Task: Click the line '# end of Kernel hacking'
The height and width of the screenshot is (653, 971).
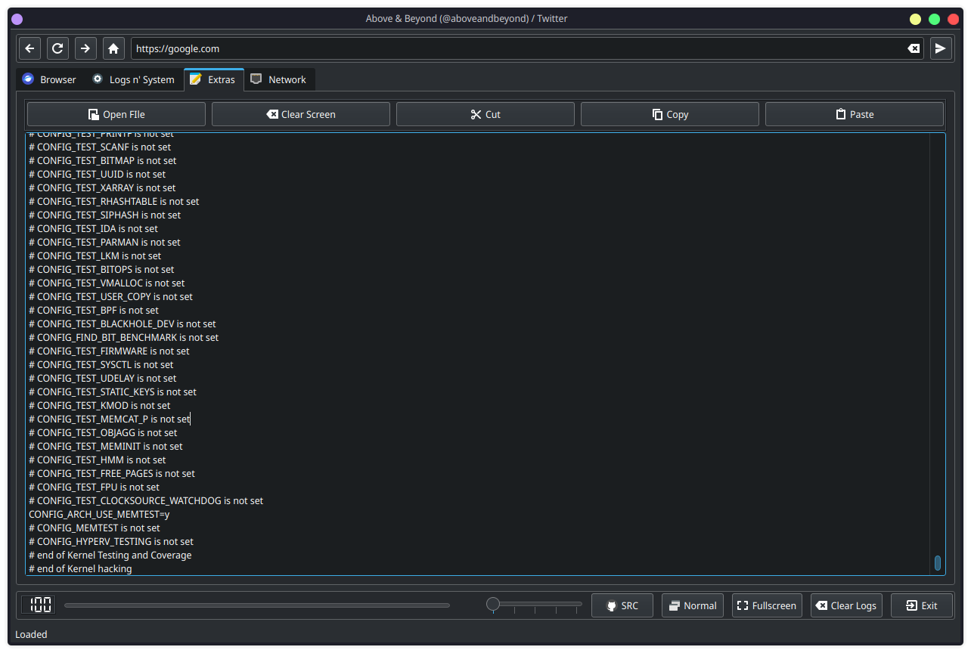Action: 80,568
